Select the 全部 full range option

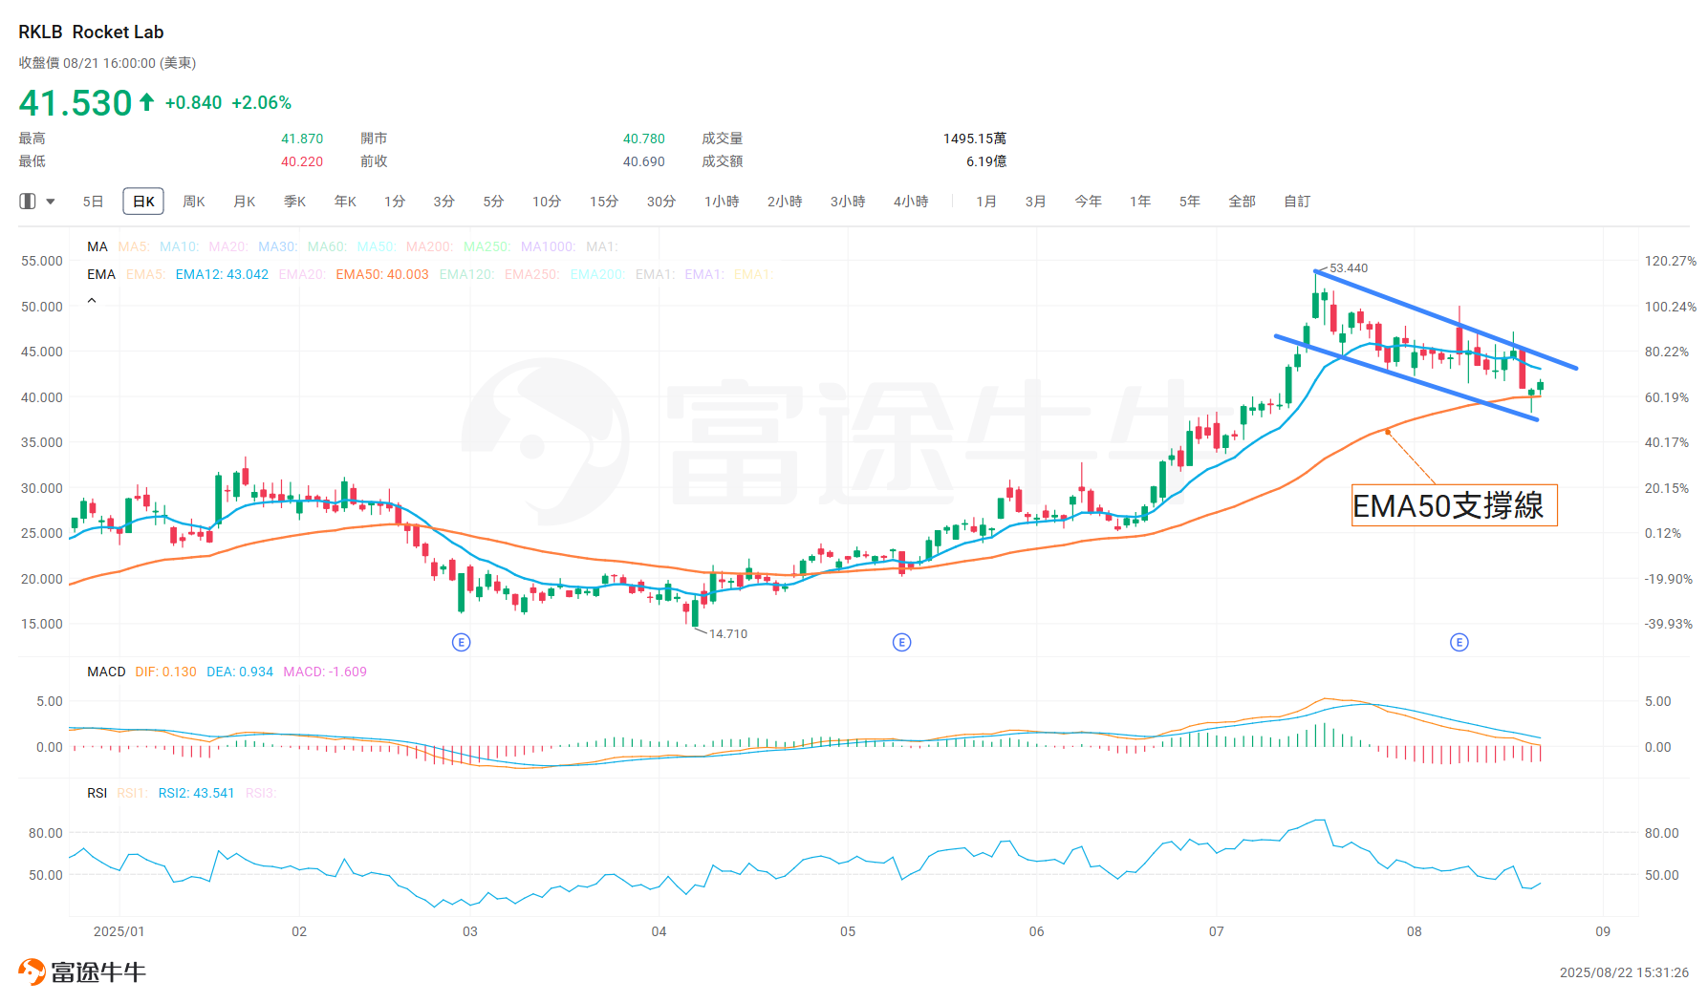coord(1242,202)
